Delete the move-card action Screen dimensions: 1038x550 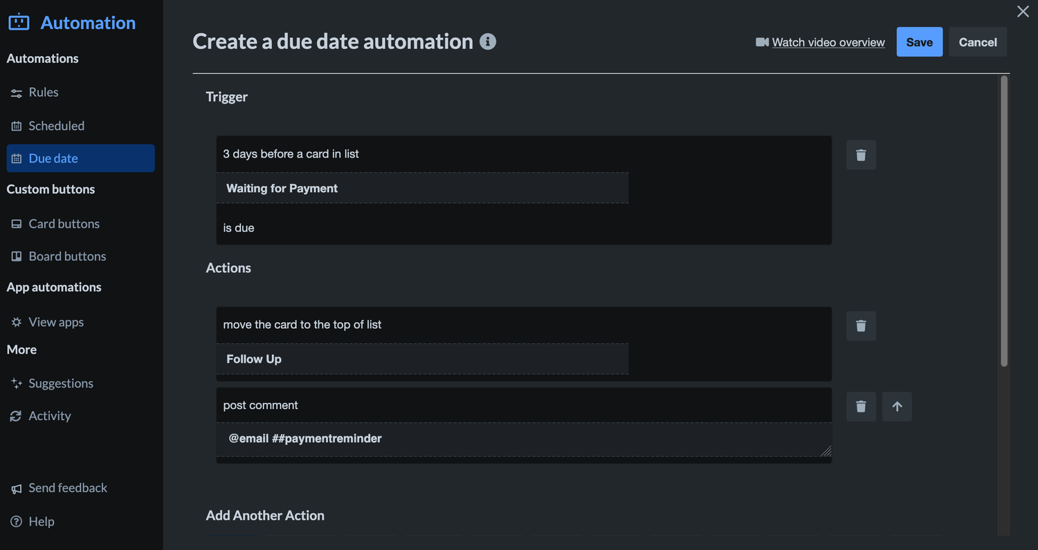point(860,325)
